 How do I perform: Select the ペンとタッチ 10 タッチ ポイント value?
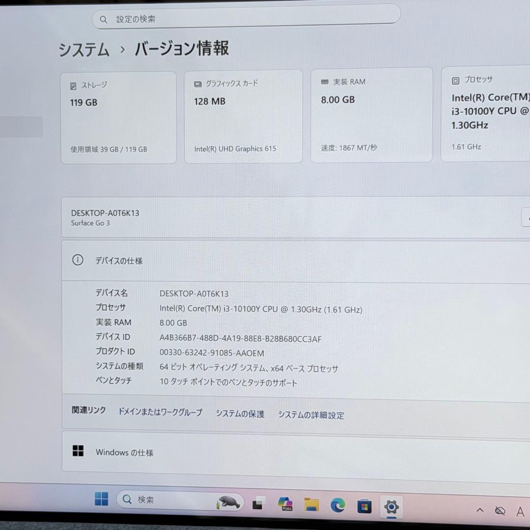pyautogui.click(x=228, y=382)
